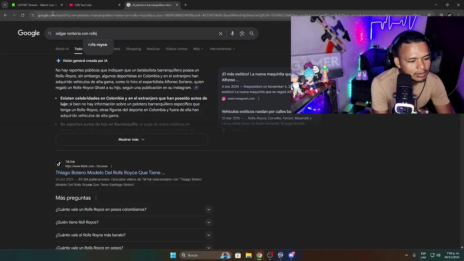464x261 pixels.
Task: Expand AI overview with Mostrar más
Action: 132,140
